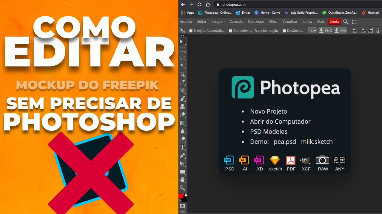Select the Spot Healing Brush tool

click(182, 90)
